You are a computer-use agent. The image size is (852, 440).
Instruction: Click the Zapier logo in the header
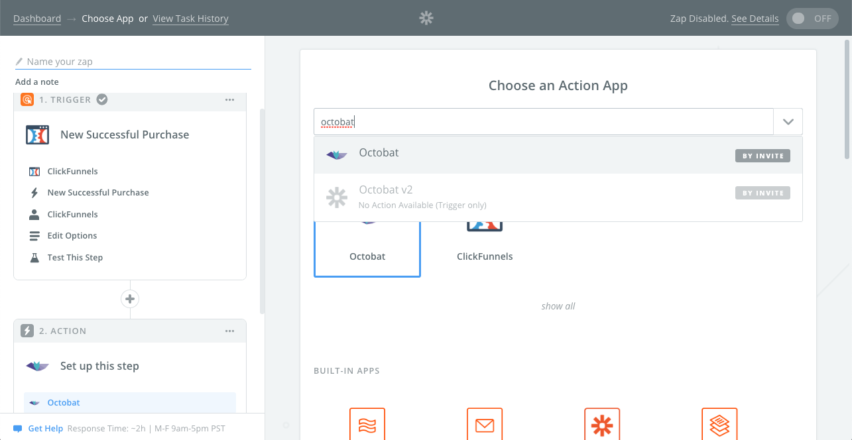click(x=426, y=18)
